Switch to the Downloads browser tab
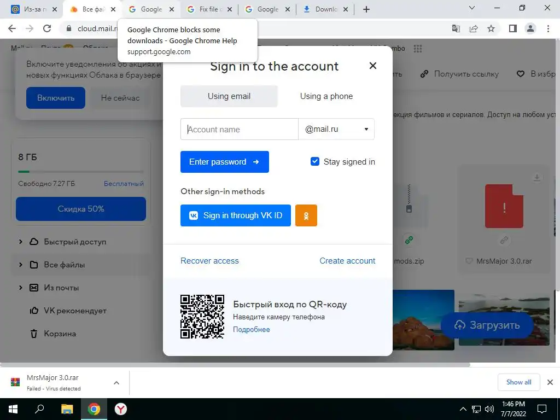Image resolution: width=560 pixels, height=420 pixels. (325, 9)
